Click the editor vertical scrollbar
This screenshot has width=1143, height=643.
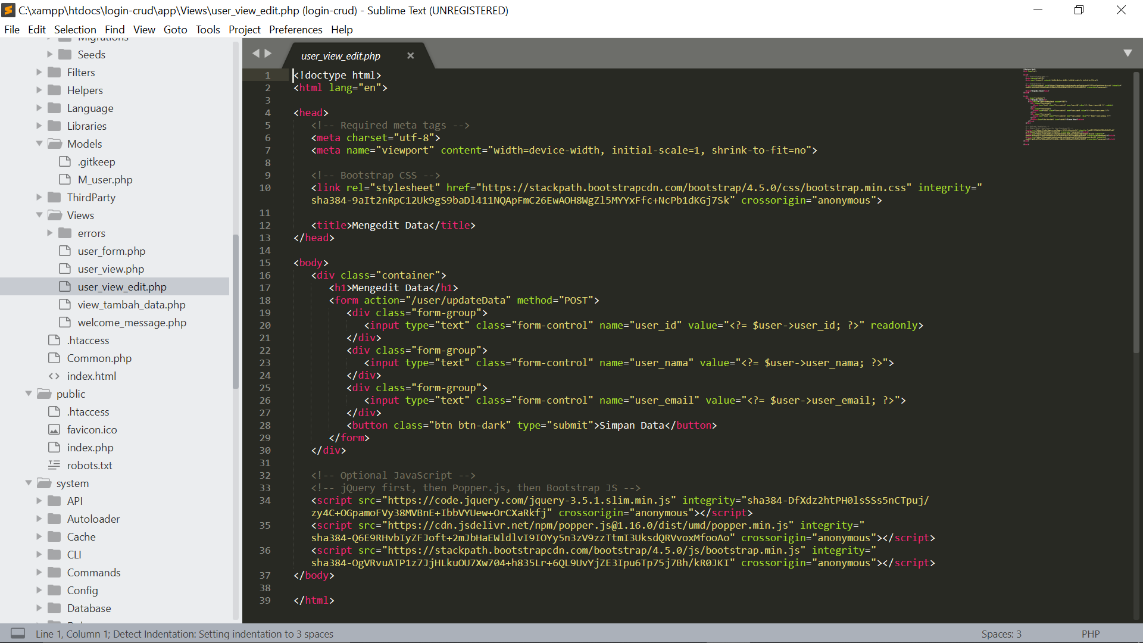click(1136, 211)
